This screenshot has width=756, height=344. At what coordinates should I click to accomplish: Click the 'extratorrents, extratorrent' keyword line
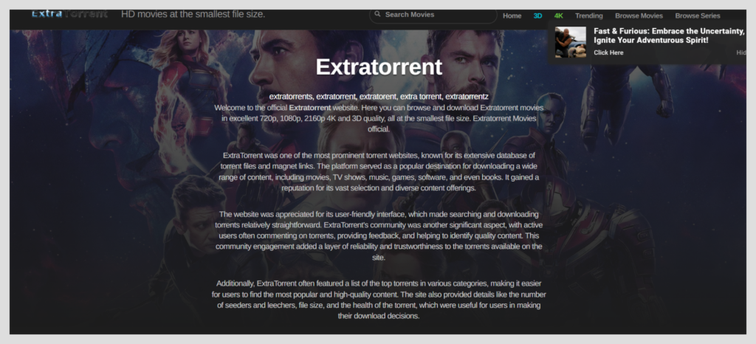(x=379, y=97)
